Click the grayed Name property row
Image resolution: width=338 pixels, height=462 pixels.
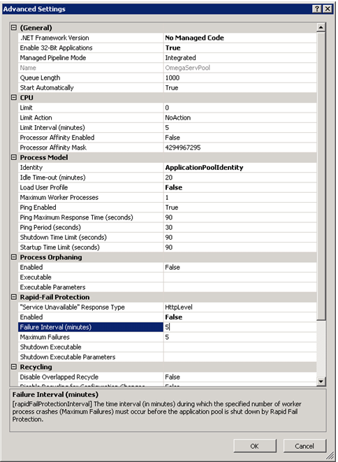(x=167, y=68)
